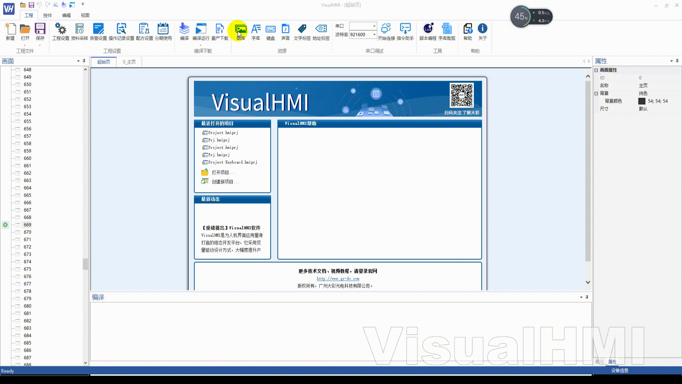Open 工程设置 project settings
This screenshot has width=682, height=384.
coord(61,32)
